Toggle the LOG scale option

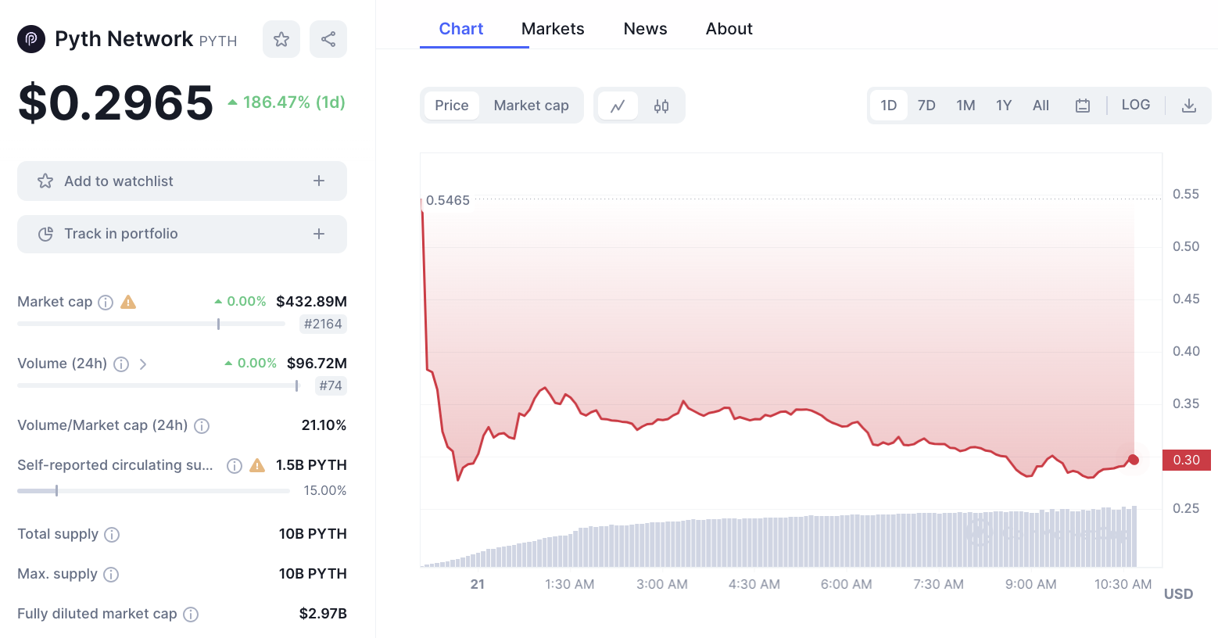(x=1135, y=105)
